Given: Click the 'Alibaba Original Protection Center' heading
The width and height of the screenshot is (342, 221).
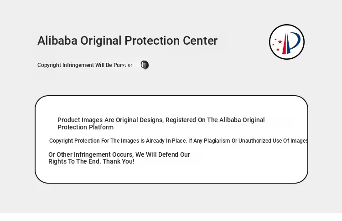Looking at the screenshot, I should 127,41.
